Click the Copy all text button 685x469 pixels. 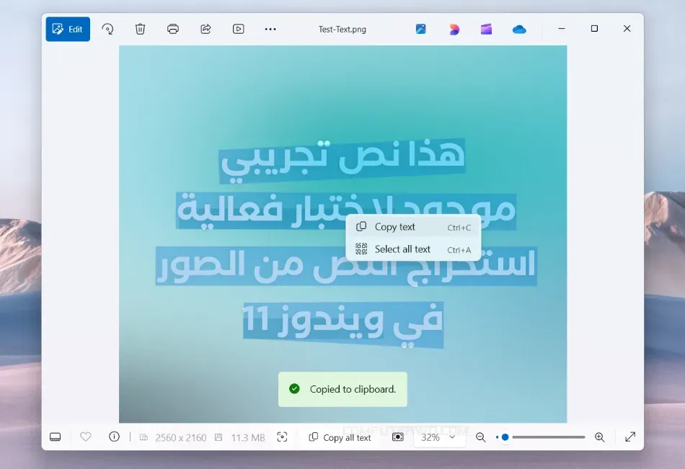pos(340,437)
